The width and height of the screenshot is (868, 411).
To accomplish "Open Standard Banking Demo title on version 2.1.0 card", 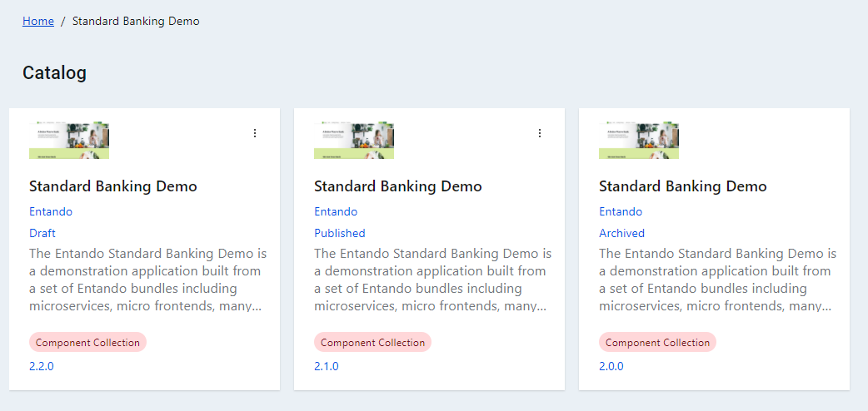I will click(x=398, y=186).
